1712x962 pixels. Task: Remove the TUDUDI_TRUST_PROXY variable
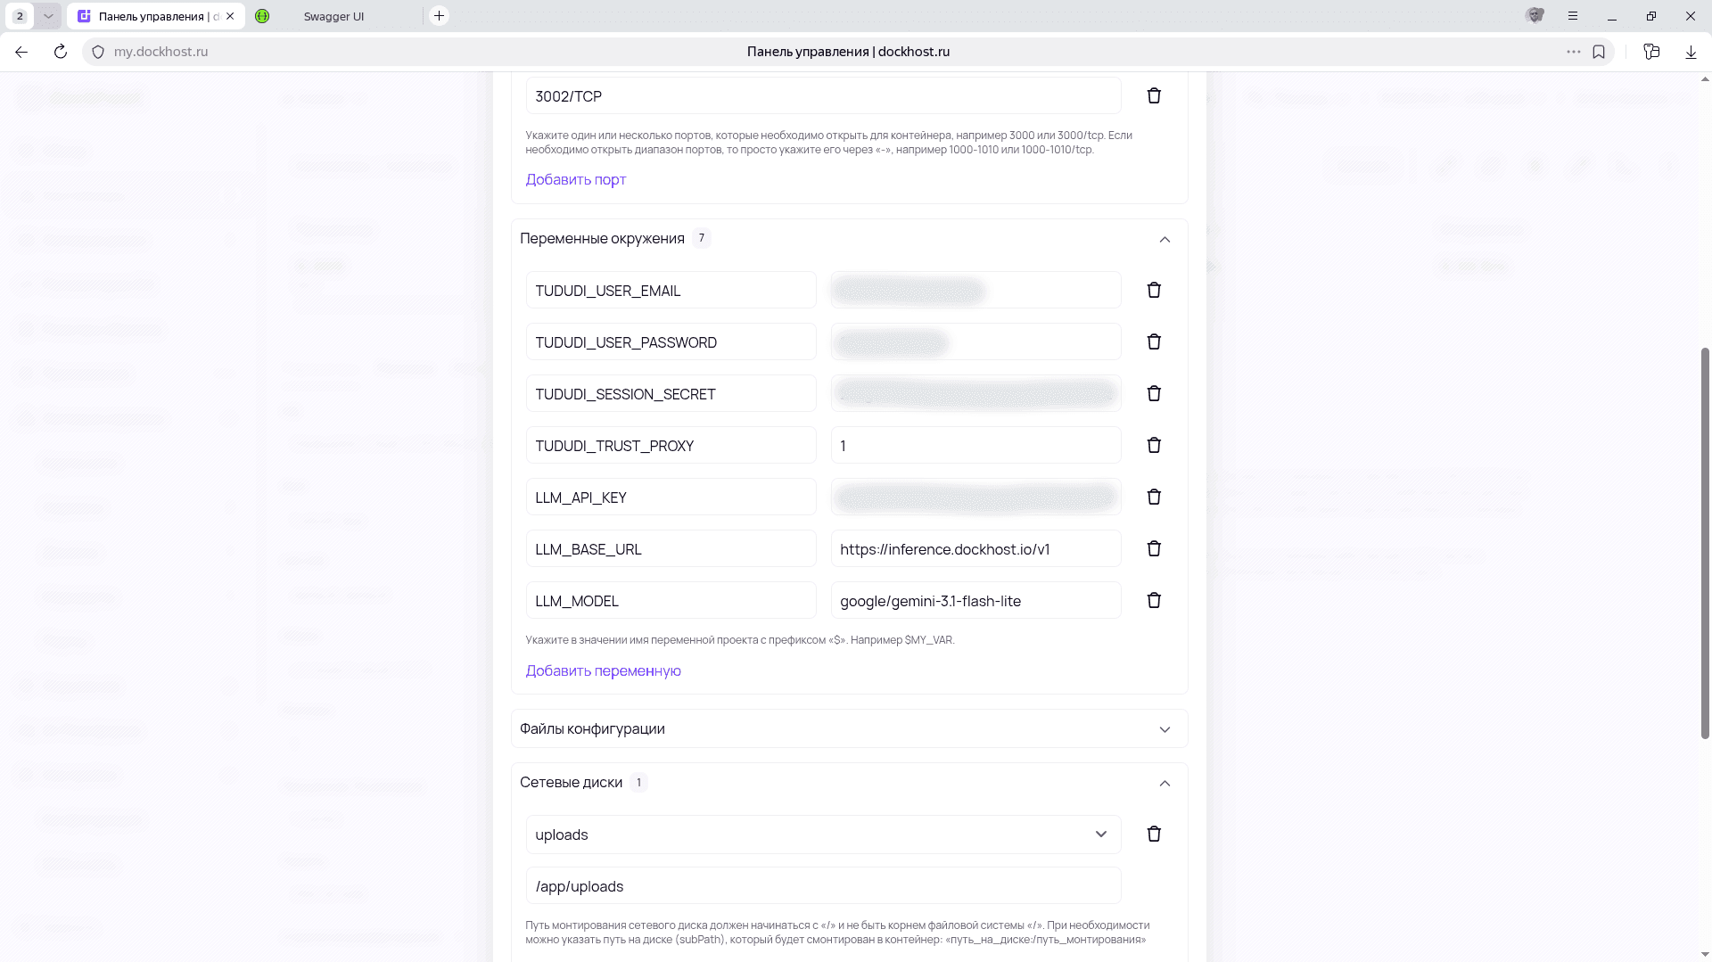(1154, 445)
